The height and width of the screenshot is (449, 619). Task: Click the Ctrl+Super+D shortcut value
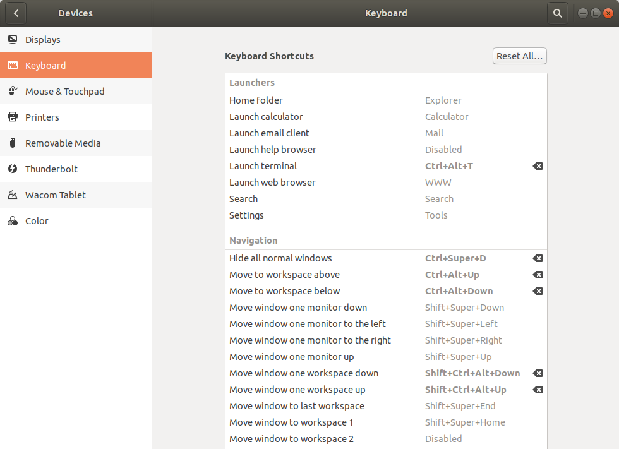point(455,258)
